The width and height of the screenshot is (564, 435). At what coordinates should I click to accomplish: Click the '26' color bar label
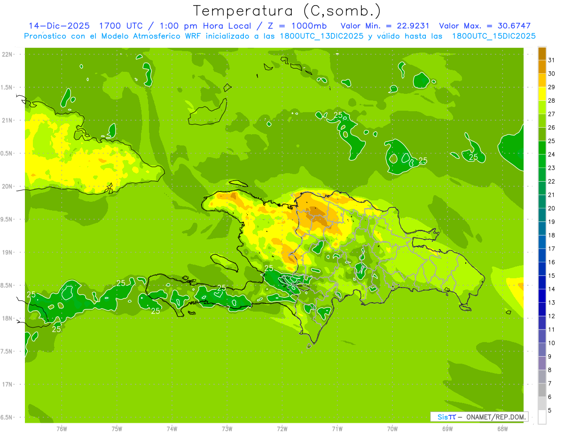(x=552, y=128)
